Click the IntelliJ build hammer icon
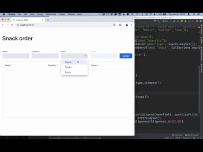Screen dimensions: 203x152 159,21
